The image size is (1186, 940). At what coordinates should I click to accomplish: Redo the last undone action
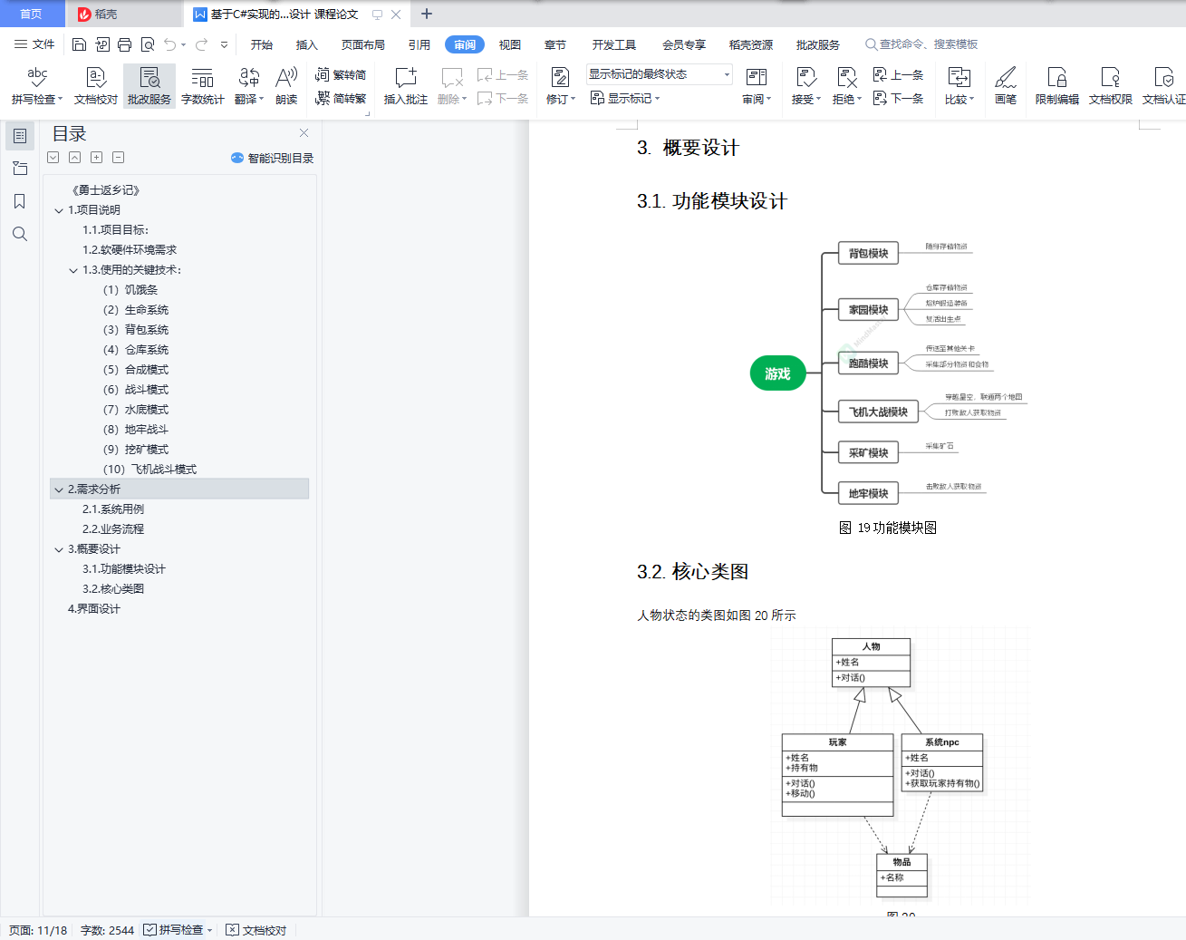click(x=201, y=44)
